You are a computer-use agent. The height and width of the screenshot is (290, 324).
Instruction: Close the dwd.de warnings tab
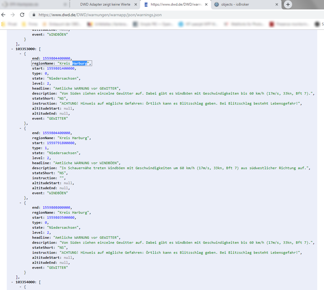coord(206,4)
